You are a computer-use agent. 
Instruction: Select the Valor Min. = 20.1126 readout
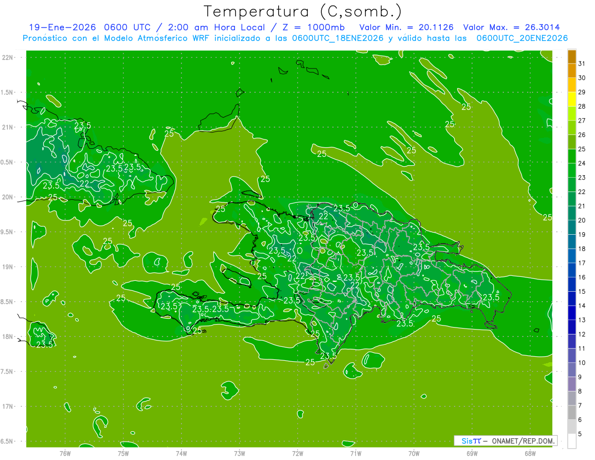click(x=406, y=27)
